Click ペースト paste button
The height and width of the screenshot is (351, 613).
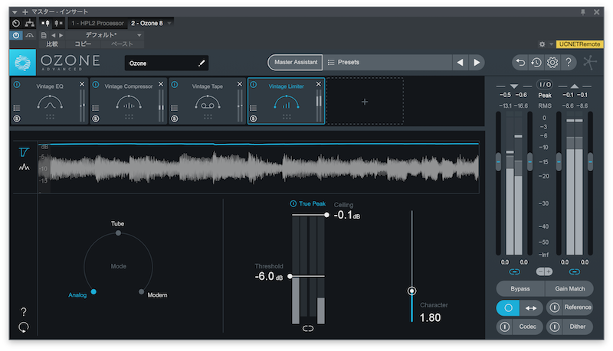tap(123, 44)
